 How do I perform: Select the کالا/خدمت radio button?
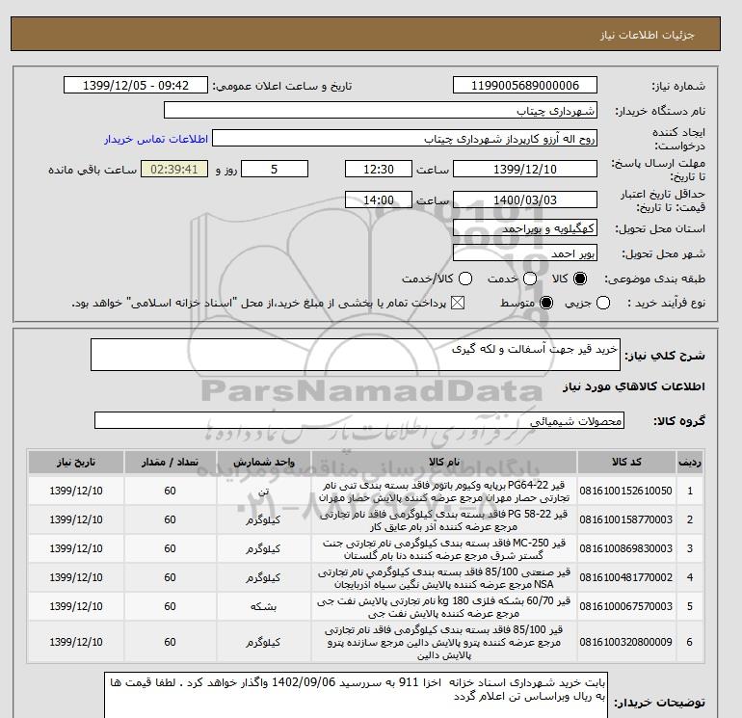click(x=465, y=279)
